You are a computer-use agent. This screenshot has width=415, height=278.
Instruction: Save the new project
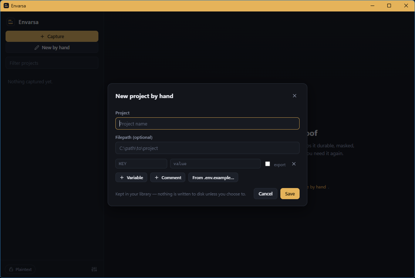[290, 194]
